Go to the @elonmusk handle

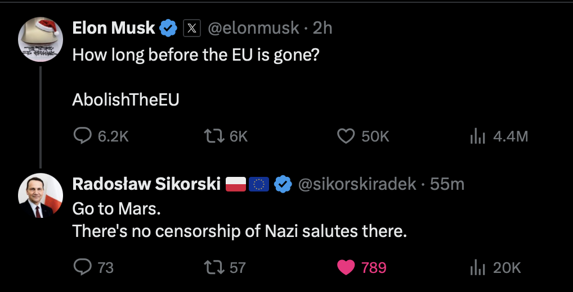point(254,28)
